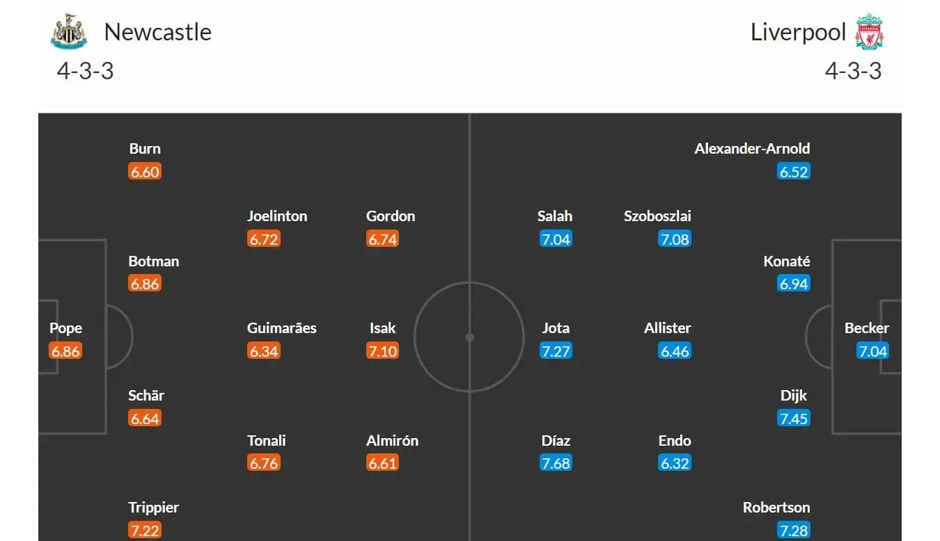Image resolution: width=940 pixels, height=541 pixels.
Task: Select Isak's 7.10 rating badge
Action: (x=382, y=351)
